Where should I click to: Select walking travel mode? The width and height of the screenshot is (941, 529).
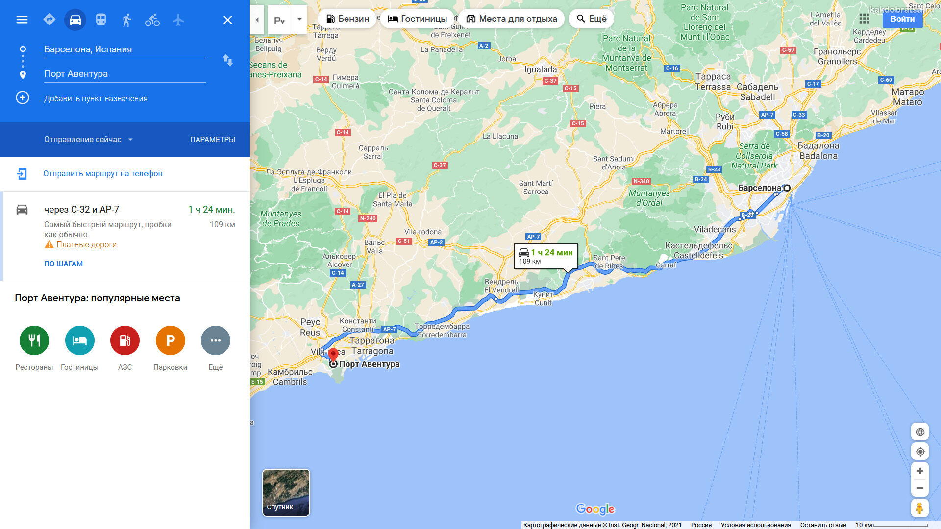point(126,20)
